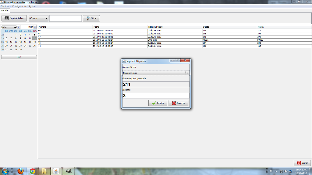312x175 pixels.
Task: Click the última etiqueta generada field 211
Action: click(x=156, y=84)
